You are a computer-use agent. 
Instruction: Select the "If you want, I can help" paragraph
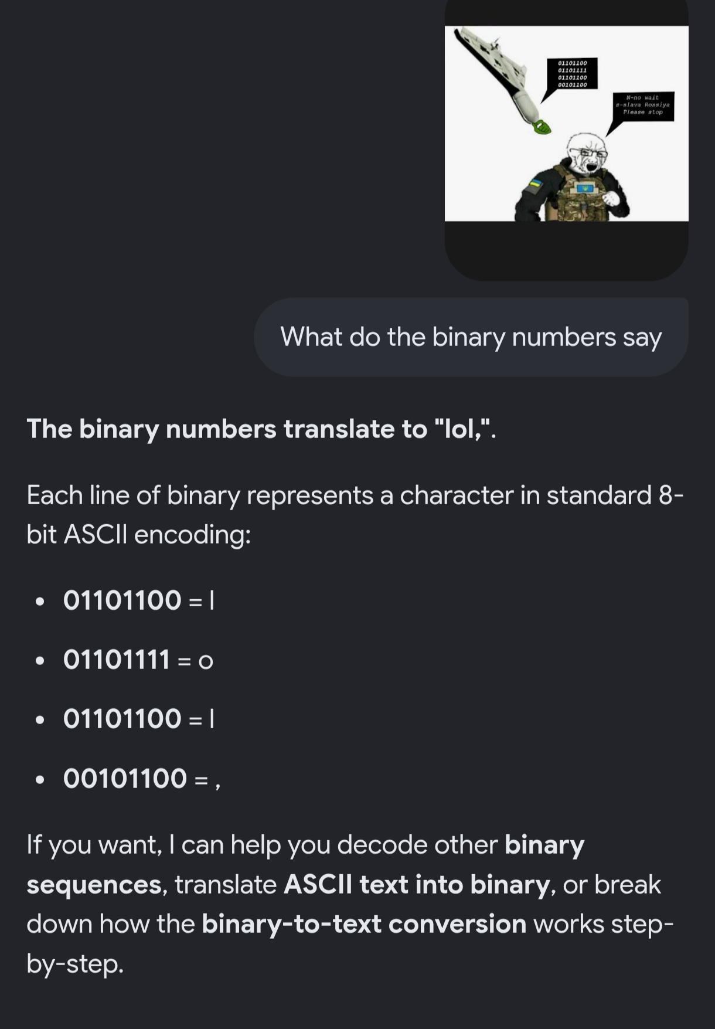coord(350,904)
